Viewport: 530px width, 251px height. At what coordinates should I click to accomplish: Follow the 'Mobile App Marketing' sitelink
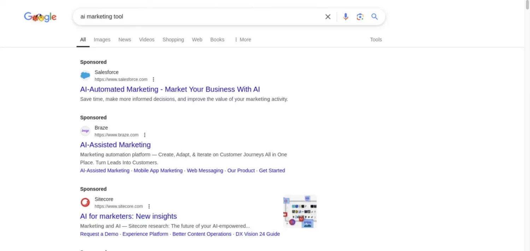(158, 170)
